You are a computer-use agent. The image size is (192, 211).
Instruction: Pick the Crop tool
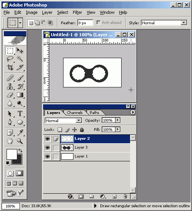[10, 67]
